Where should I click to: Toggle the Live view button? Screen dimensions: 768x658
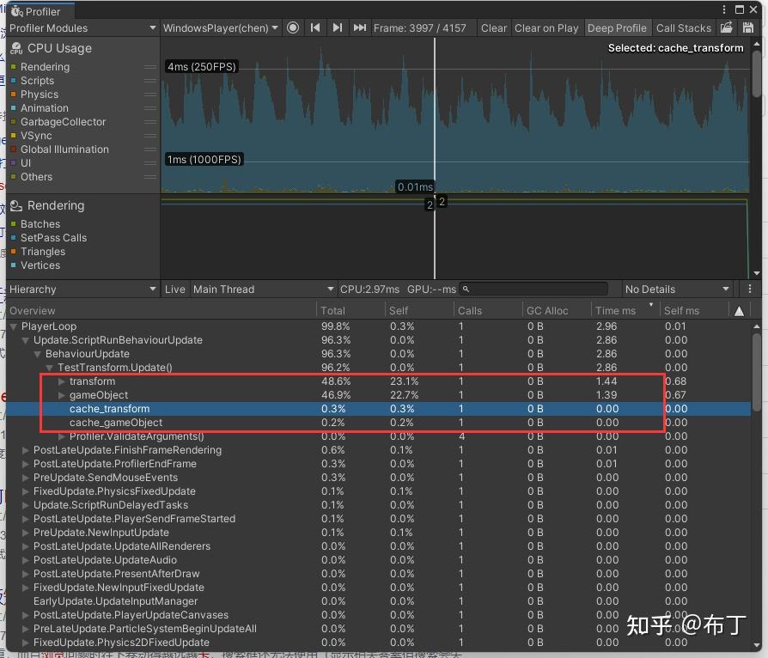click(x=175, y=289)
